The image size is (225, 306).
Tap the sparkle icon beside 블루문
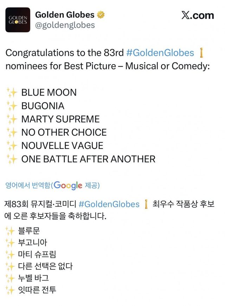pos(11,231)
